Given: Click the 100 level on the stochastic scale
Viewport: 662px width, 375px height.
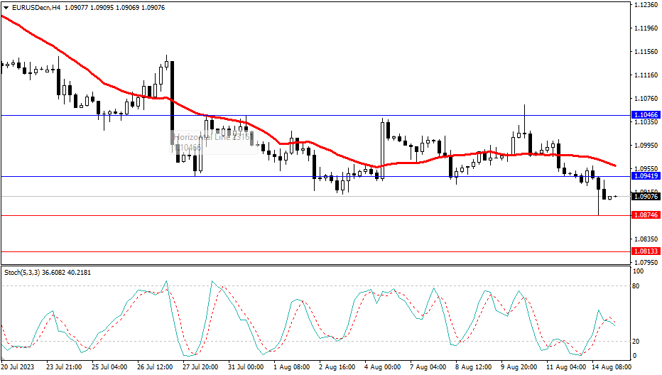Looking at the screenshot, I should click(639, 271).
